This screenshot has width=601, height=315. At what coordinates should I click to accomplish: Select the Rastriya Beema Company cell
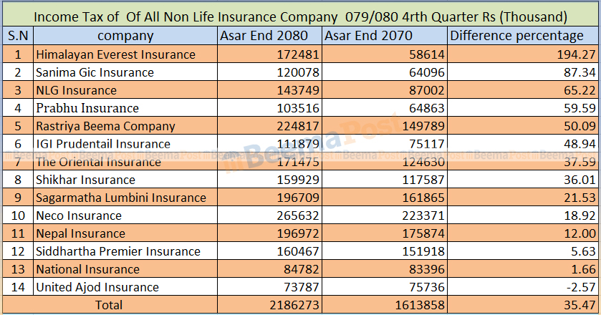[106, 126]
